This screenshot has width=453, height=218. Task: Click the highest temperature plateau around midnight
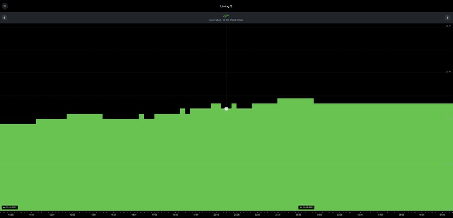(x=296, y=101)
